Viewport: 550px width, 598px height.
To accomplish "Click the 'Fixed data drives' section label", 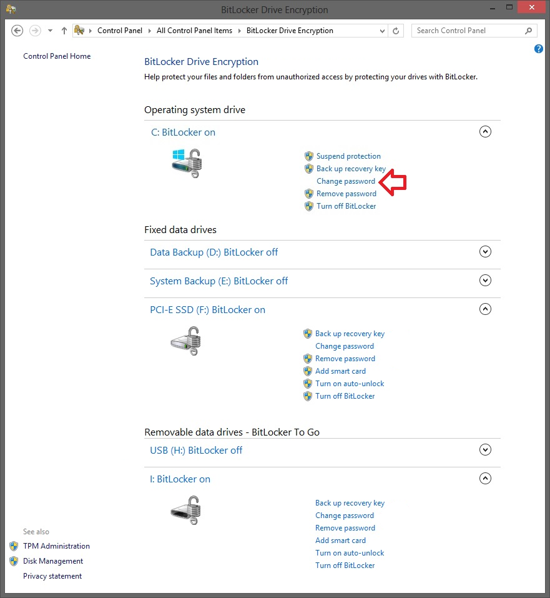I will point(180,229).
